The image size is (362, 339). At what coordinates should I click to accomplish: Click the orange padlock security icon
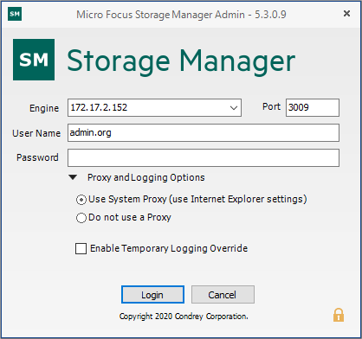tap(339, 315)
